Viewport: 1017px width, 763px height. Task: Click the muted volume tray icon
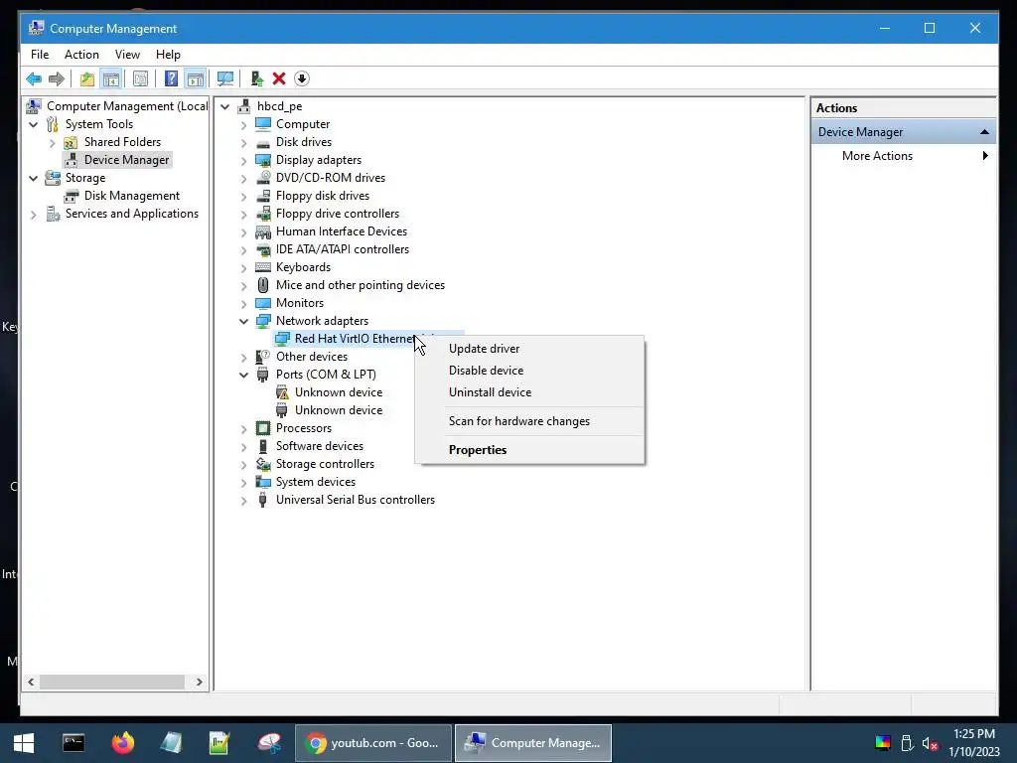930,743
